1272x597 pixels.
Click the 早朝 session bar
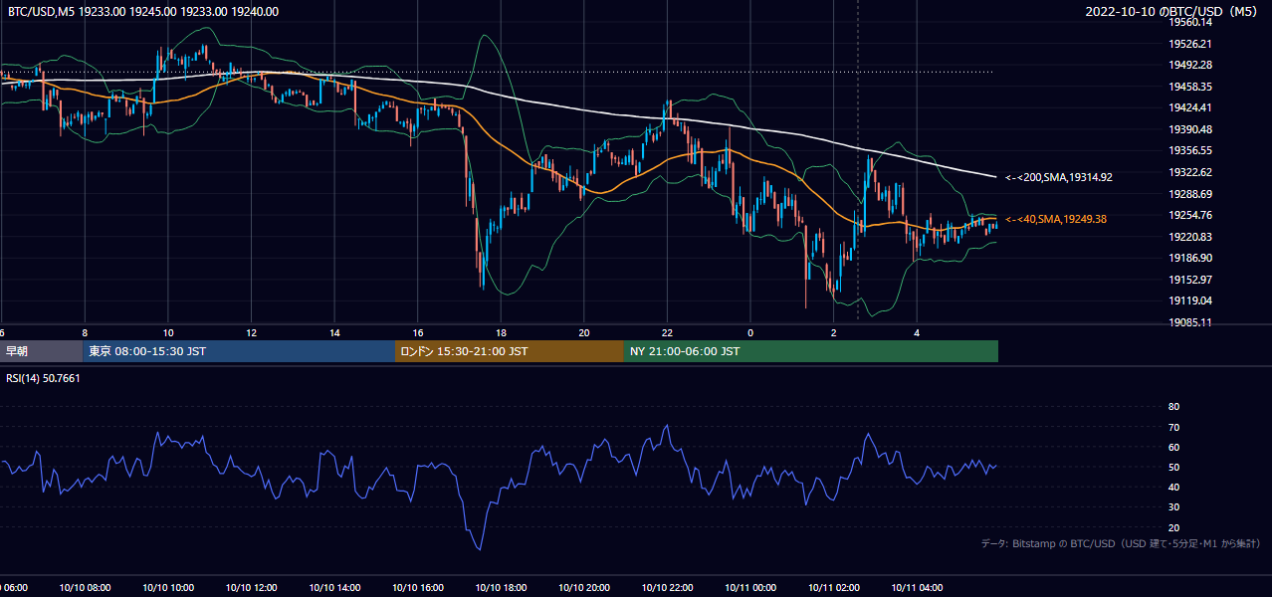[41, 351]
